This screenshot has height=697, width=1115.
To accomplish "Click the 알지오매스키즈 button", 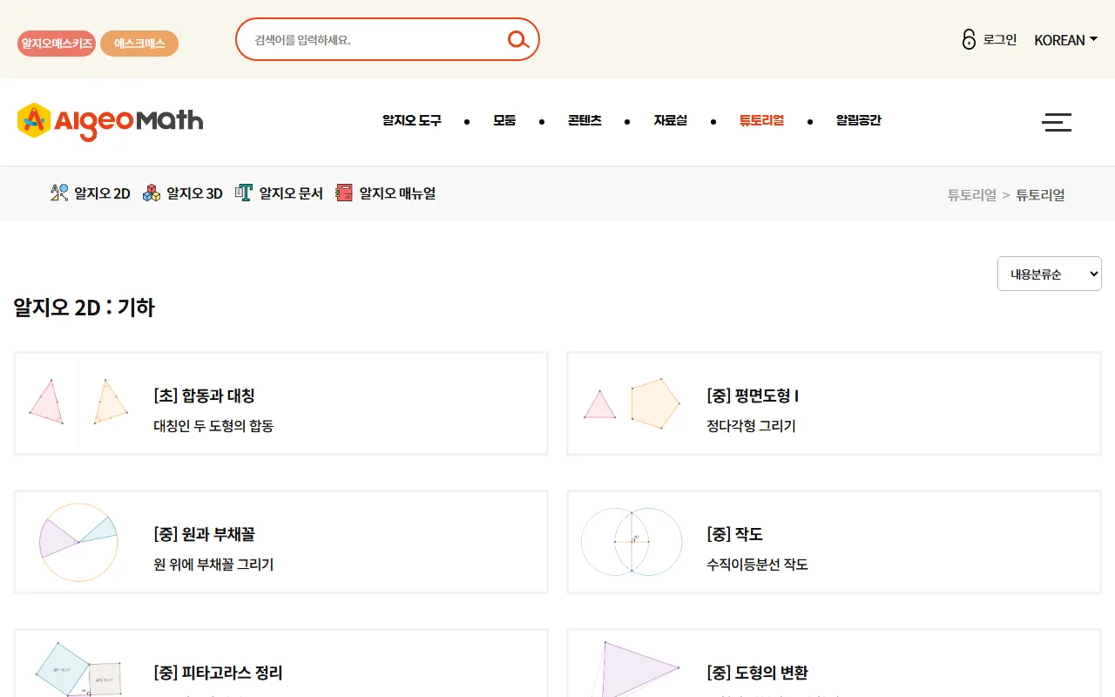I will click(57, 44).
